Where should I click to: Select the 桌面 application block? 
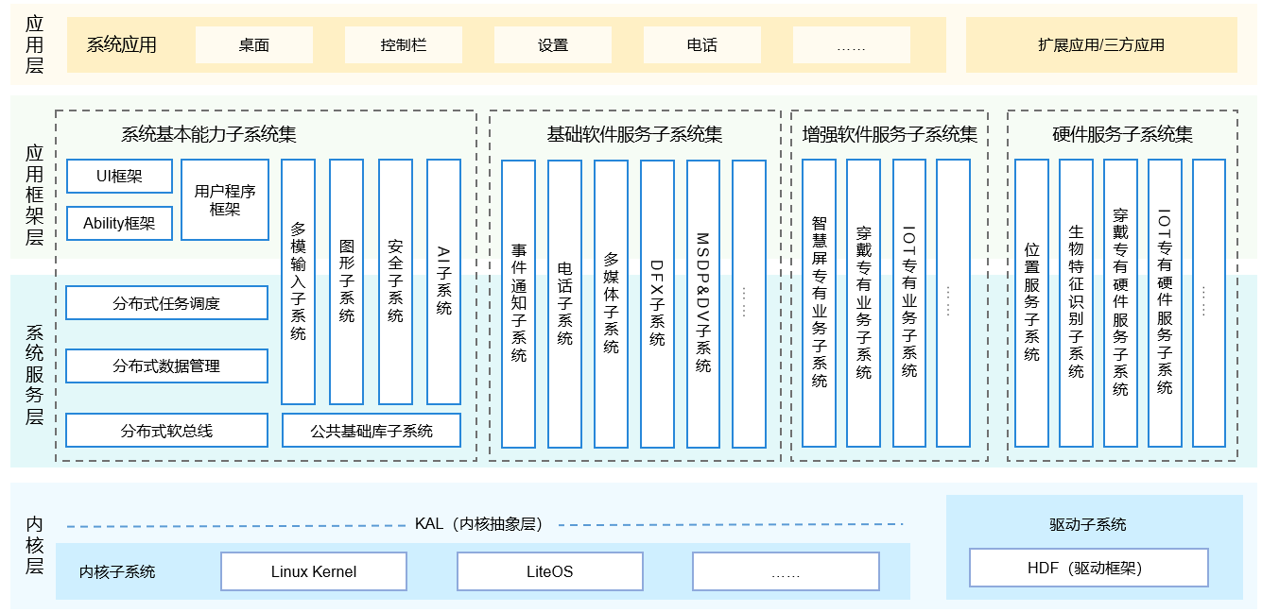253,43
